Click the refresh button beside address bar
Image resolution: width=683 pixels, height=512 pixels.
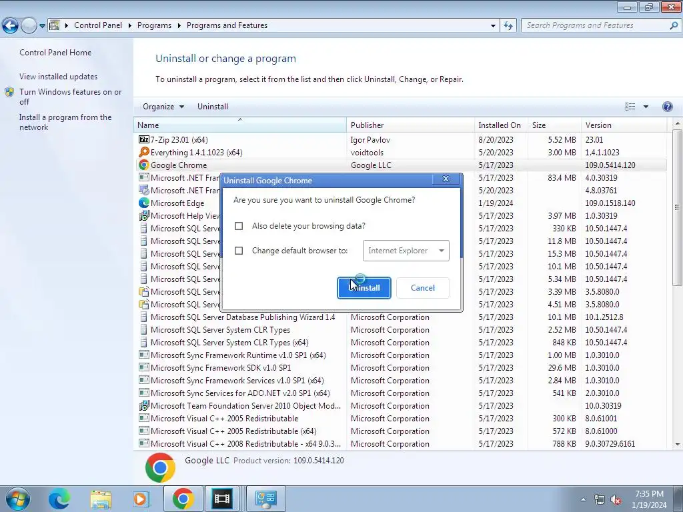point(508,25)
